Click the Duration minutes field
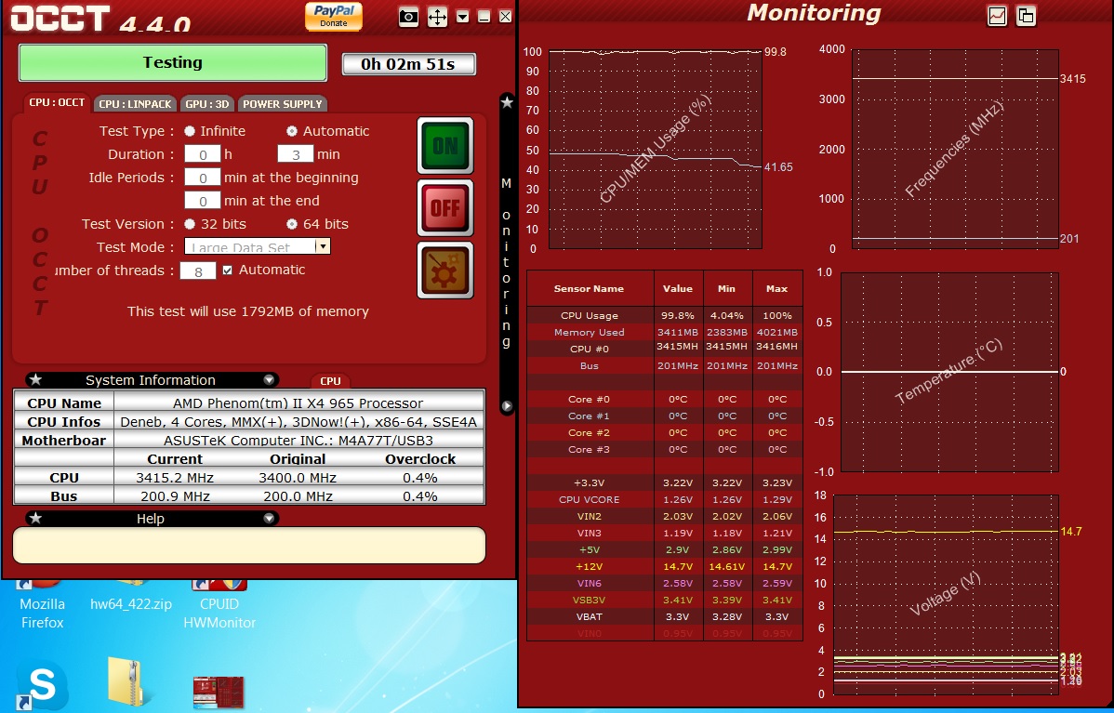The image size is (1114, 713). [295, 154]
